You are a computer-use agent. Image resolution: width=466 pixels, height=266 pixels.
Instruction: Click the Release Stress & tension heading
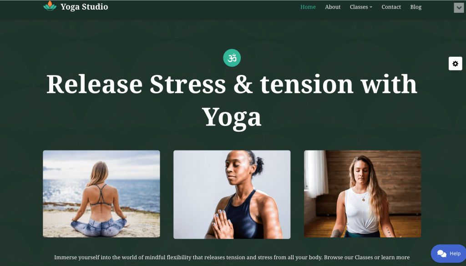pyautogui.click(x=232, y=101)
